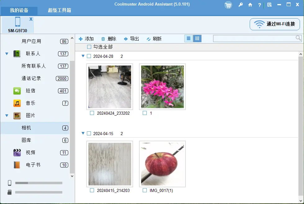Viewport: 304px width, 204px height.
Task: Click inside the search input field
Action: 254,38
